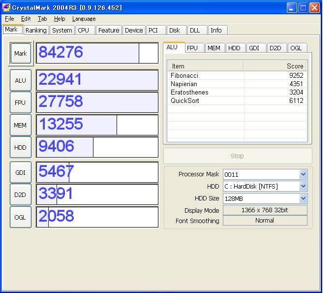Select the top-level Mark tab
The width and height of the screenshot is (336, 293).
pos(13,30)
